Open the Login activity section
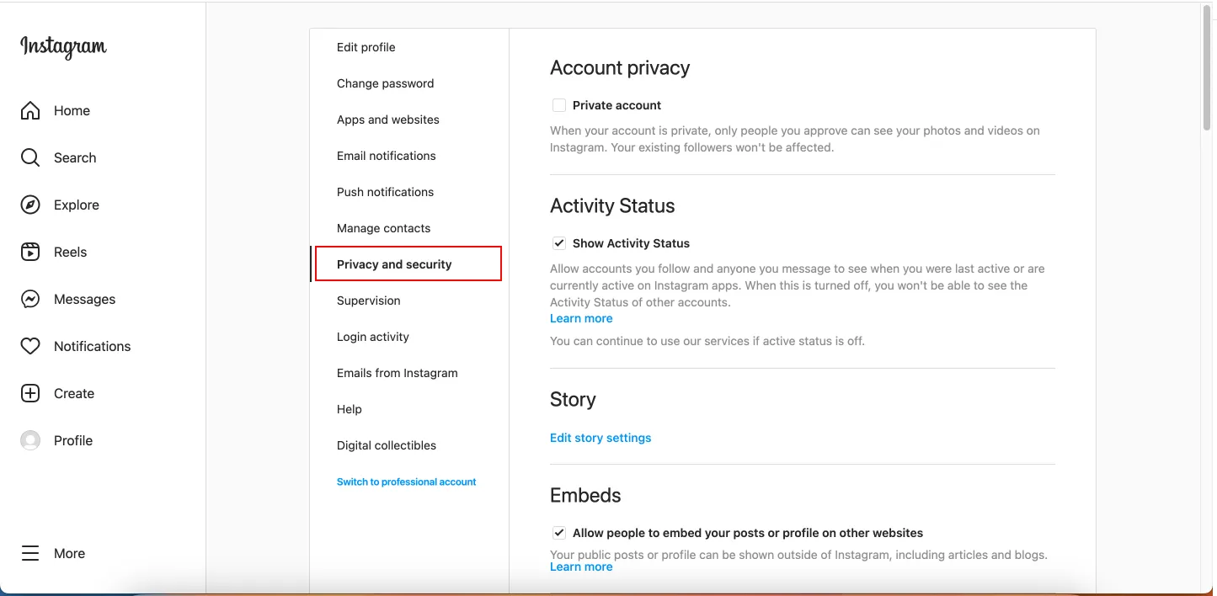1217x596 pixels. 372,337
